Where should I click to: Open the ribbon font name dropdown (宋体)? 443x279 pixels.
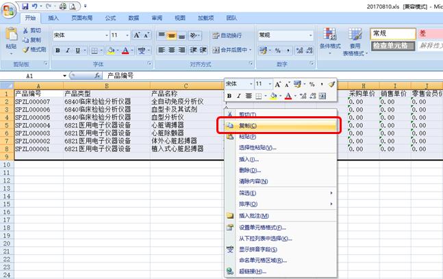[x=79, y=35]
